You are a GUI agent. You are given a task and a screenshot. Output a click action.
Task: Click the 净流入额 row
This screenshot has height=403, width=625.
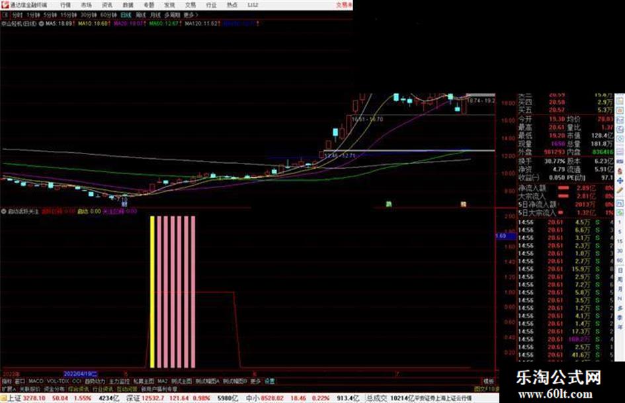[x=565, y=188]
